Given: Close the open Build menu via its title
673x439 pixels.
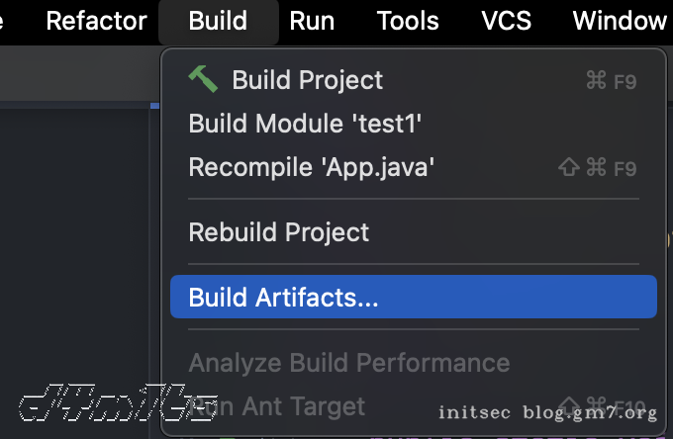Looking at the screenshot, I should coord(218,21).
